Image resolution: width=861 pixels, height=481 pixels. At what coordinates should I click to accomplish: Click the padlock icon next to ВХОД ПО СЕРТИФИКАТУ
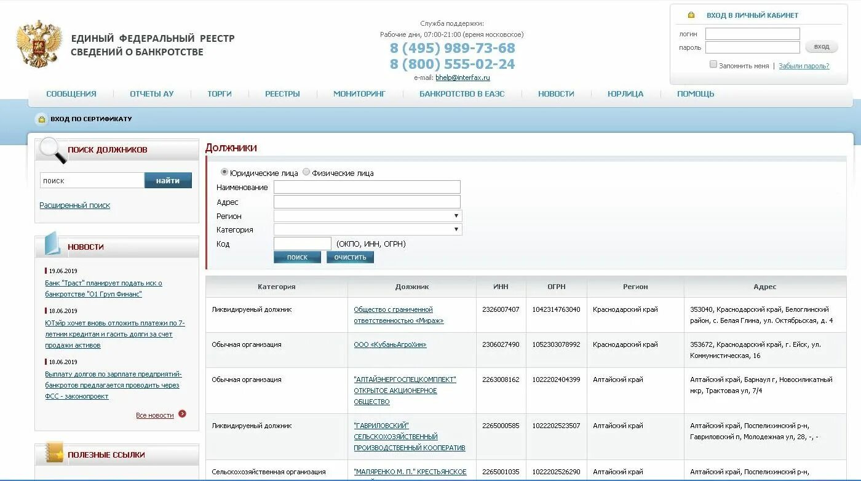41,119
